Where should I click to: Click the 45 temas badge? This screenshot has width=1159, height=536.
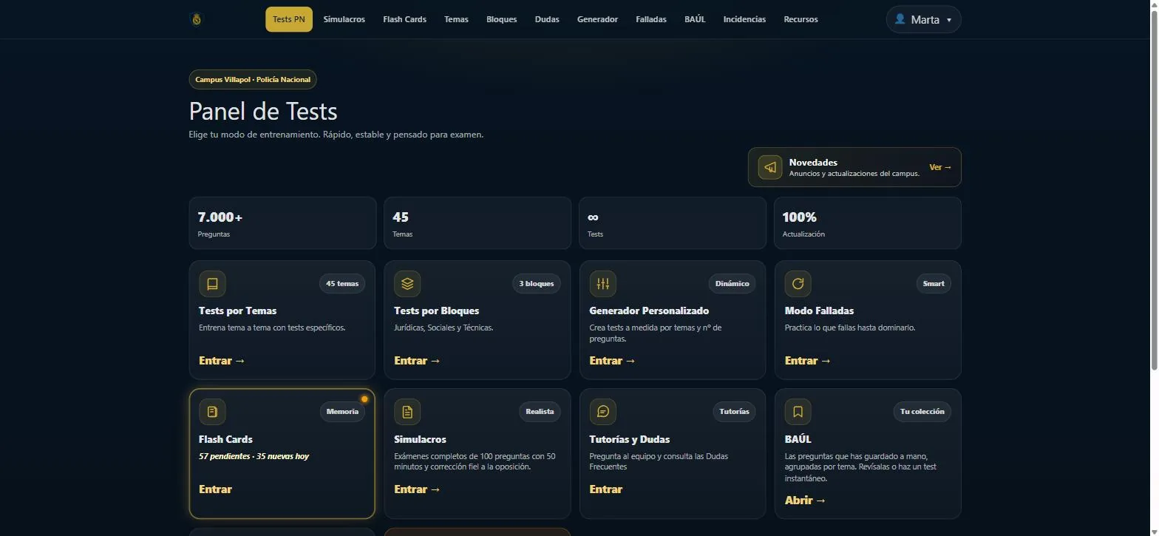click(x=342, y=284)
